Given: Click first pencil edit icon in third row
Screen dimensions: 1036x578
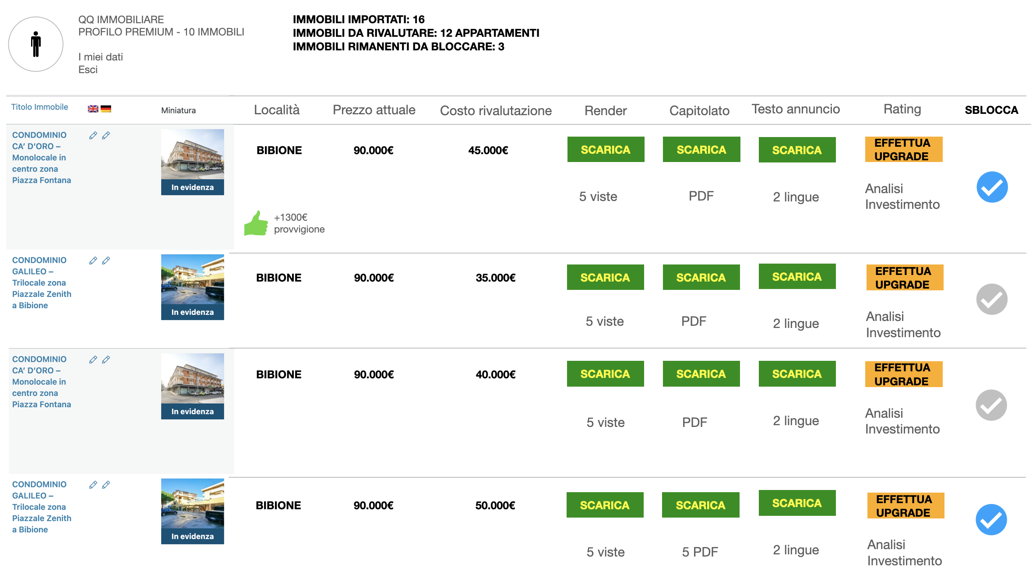Looking at the screenshot, I should (93, 360).
